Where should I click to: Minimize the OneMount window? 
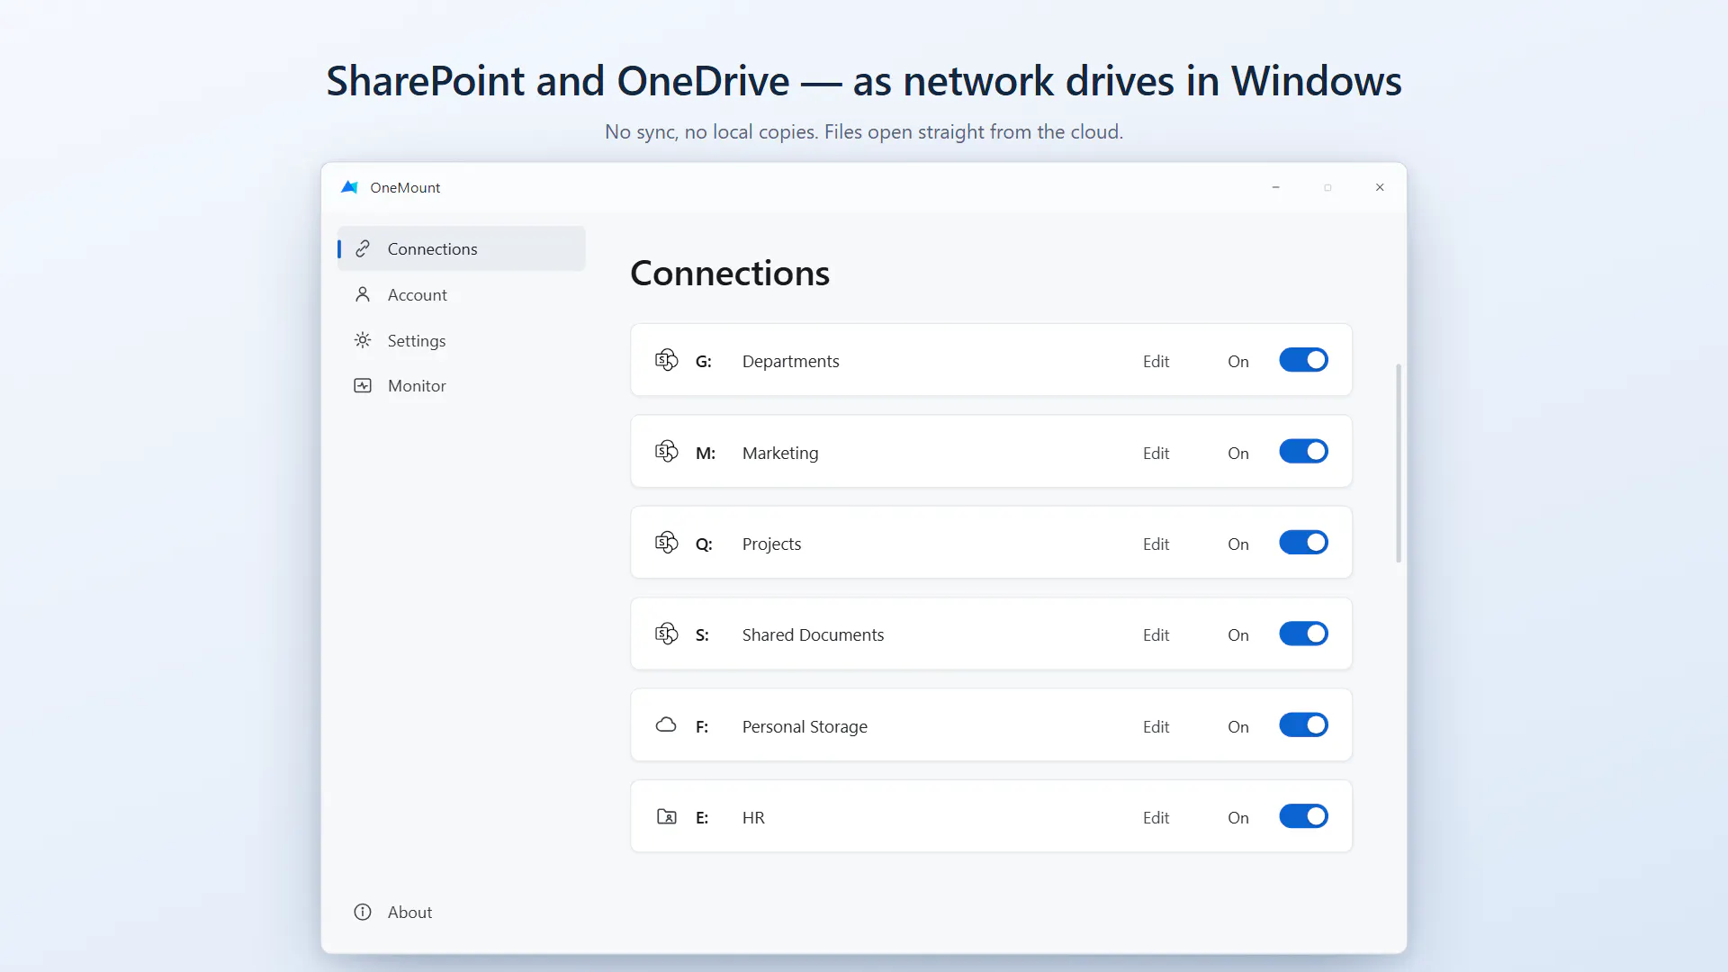click(1275, 187)
